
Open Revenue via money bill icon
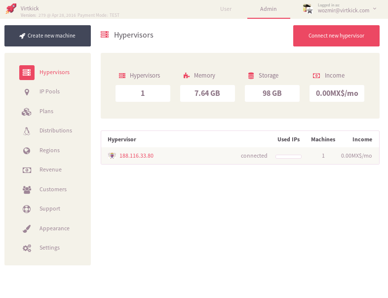(x=27, y=170)
